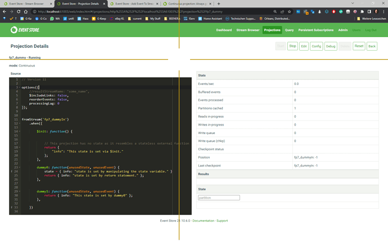Collapse code fold at line 3 options

[x=20, y=87]
